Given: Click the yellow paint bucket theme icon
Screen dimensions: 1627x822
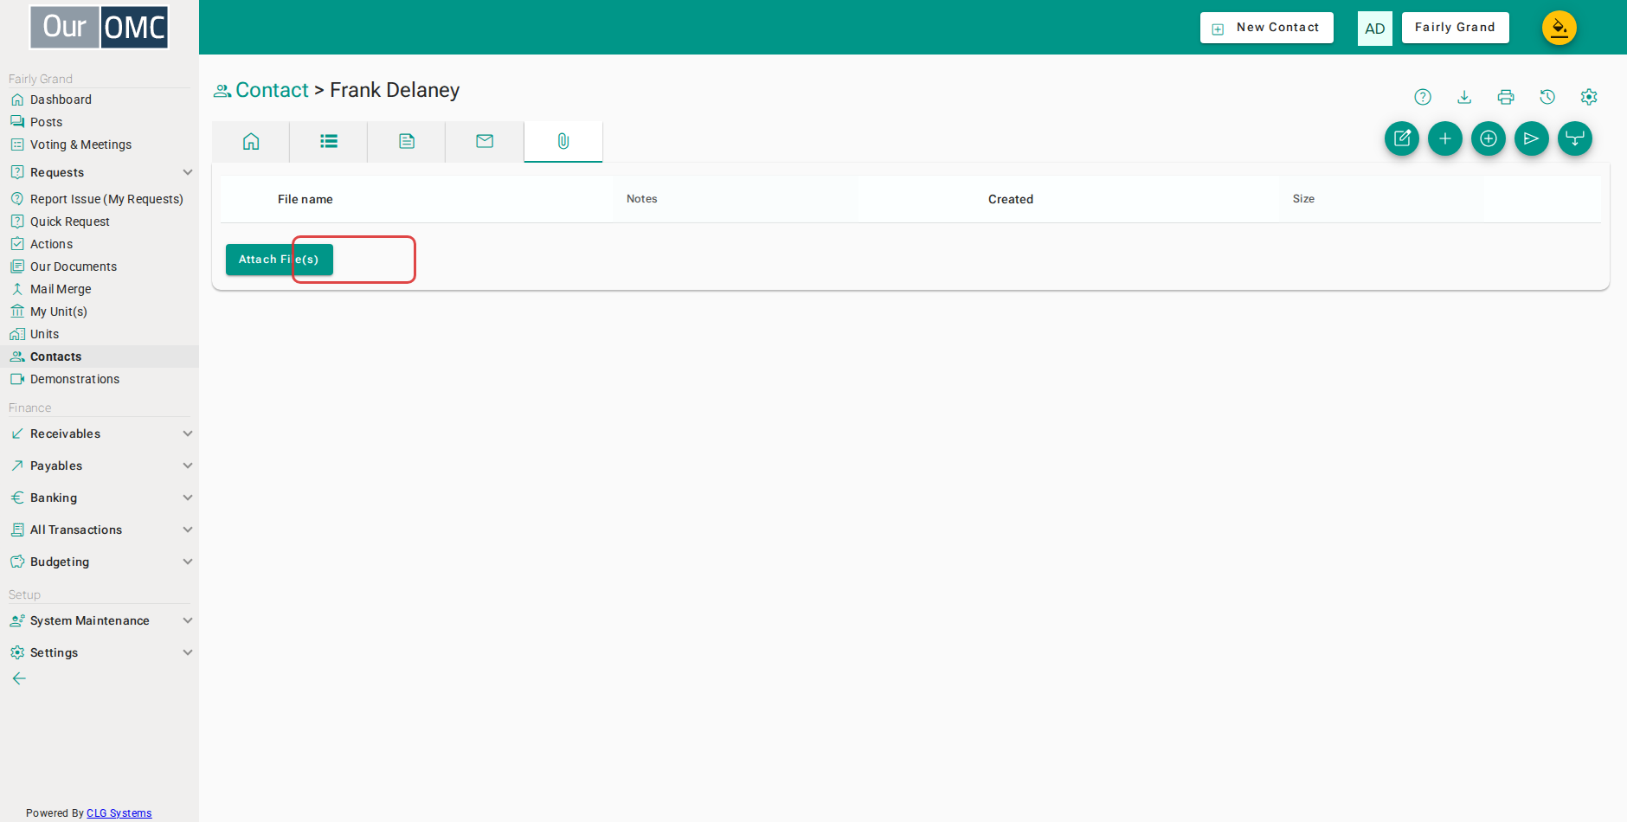Looking at the screenshot, I should coord(1559,28).
